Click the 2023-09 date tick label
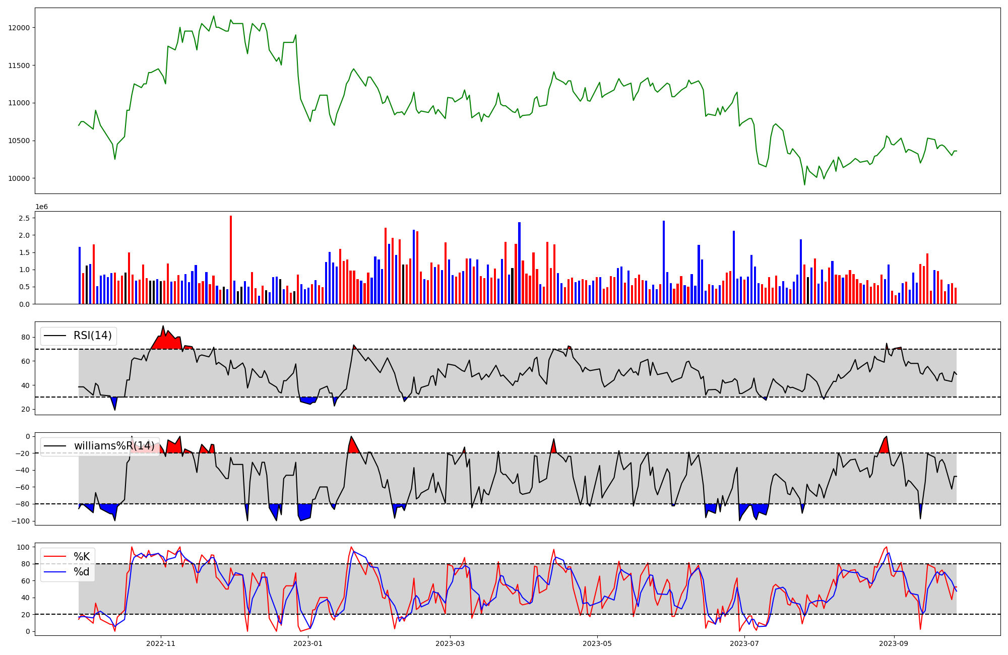This screenshot has width=1008, height=655. pyautogui.click(x=894, y=643)
